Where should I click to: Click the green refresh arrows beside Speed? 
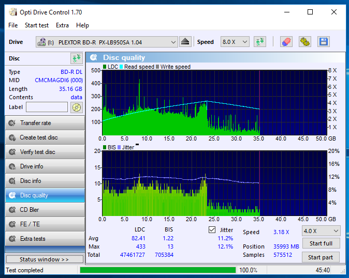click(260, 42)
